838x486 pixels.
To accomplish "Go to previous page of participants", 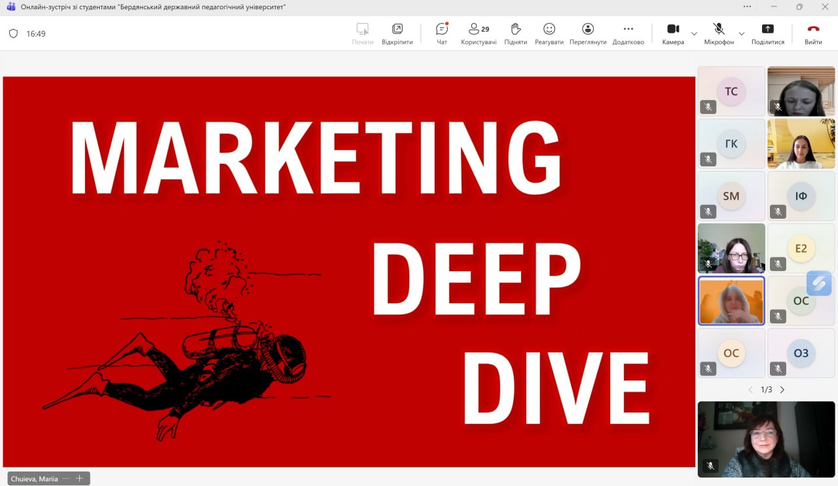I will (750, 390).
